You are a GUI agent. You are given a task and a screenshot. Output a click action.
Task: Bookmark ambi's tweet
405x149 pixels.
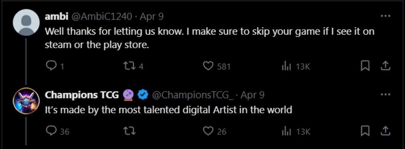(x=365, y=66)
